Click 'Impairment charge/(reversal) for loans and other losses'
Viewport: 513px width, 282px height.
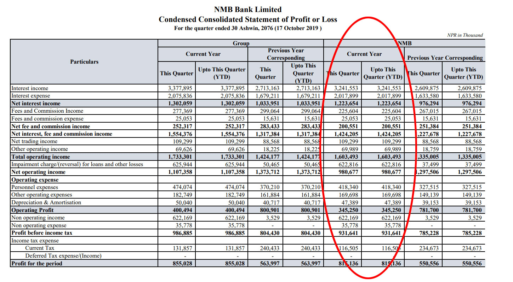pyautogui.click(x=77, y=164)
